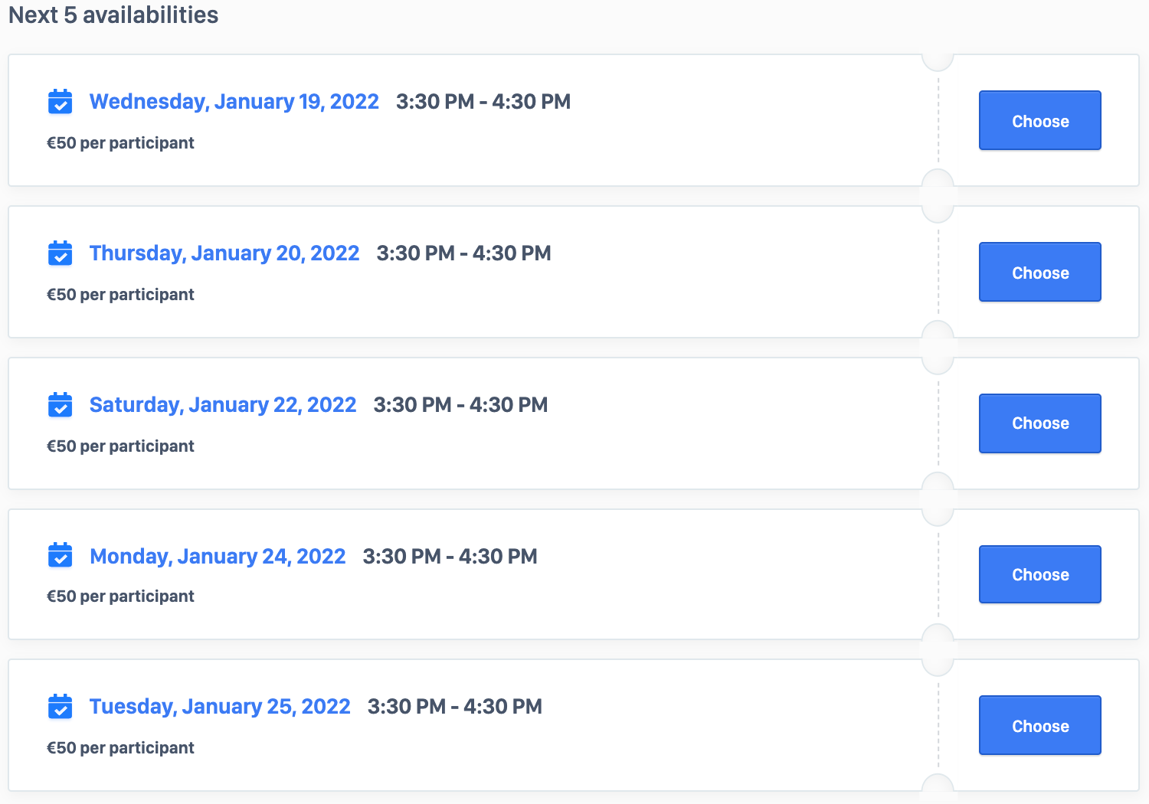Click calendar icon beside Saturday, January 22
Image resolution: width=1149 pixels, height=804 pixels.
click(60, 404)
